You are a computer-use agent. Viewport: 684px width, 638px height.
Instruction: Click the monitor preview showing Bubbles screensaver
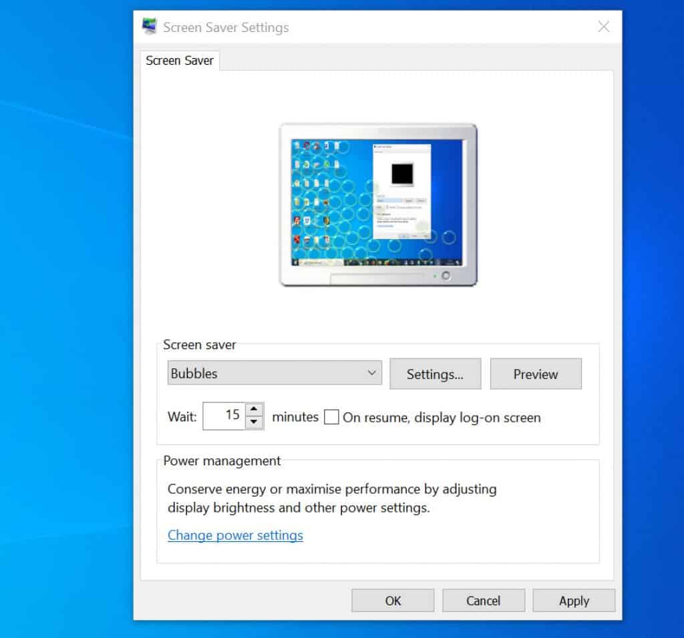pyautogui.click(x=376, y=200)
